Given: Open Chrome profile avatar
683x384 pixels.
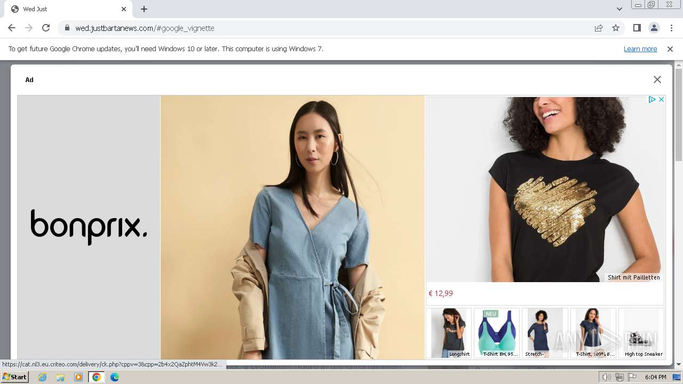Looking at the screenshot, I should (x=654, y=28).
